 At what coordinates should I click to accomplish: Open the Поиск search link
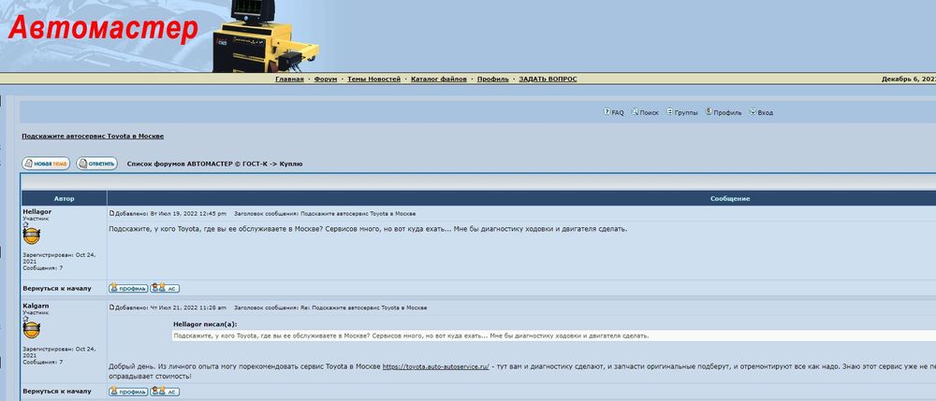pyautogui.click(x=645, y=112)
